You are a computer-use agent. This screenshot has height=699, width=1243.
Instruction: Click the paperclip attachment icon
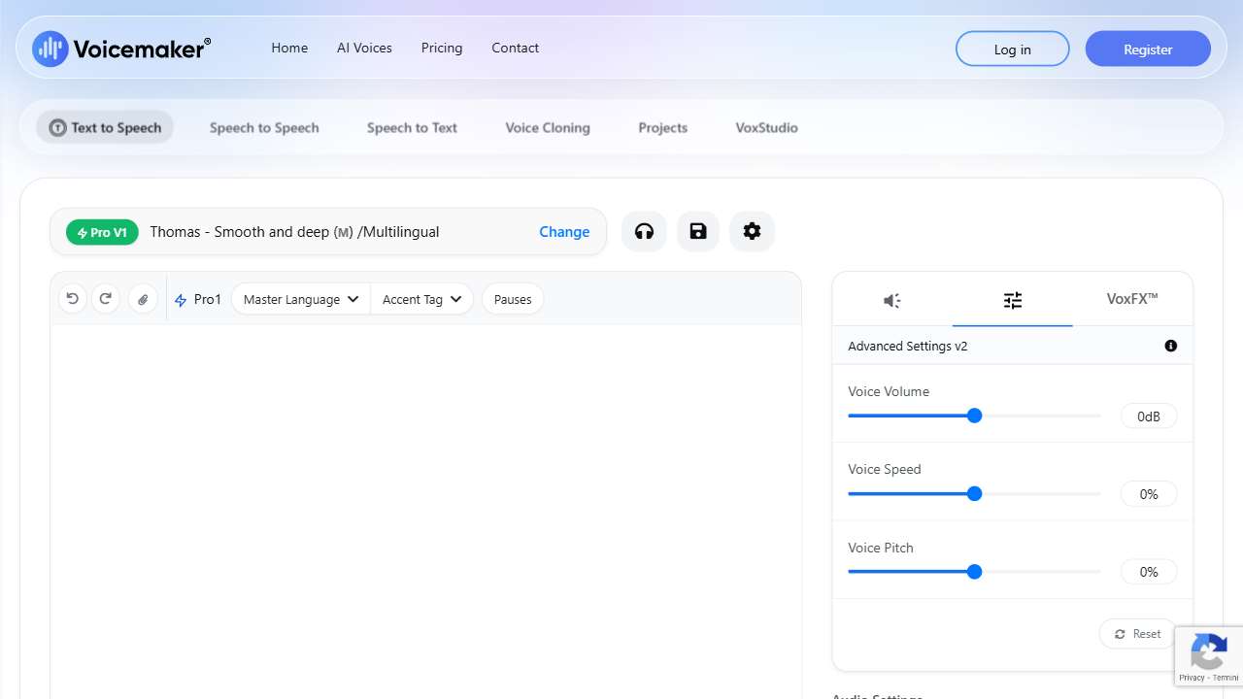pos(143,299)
